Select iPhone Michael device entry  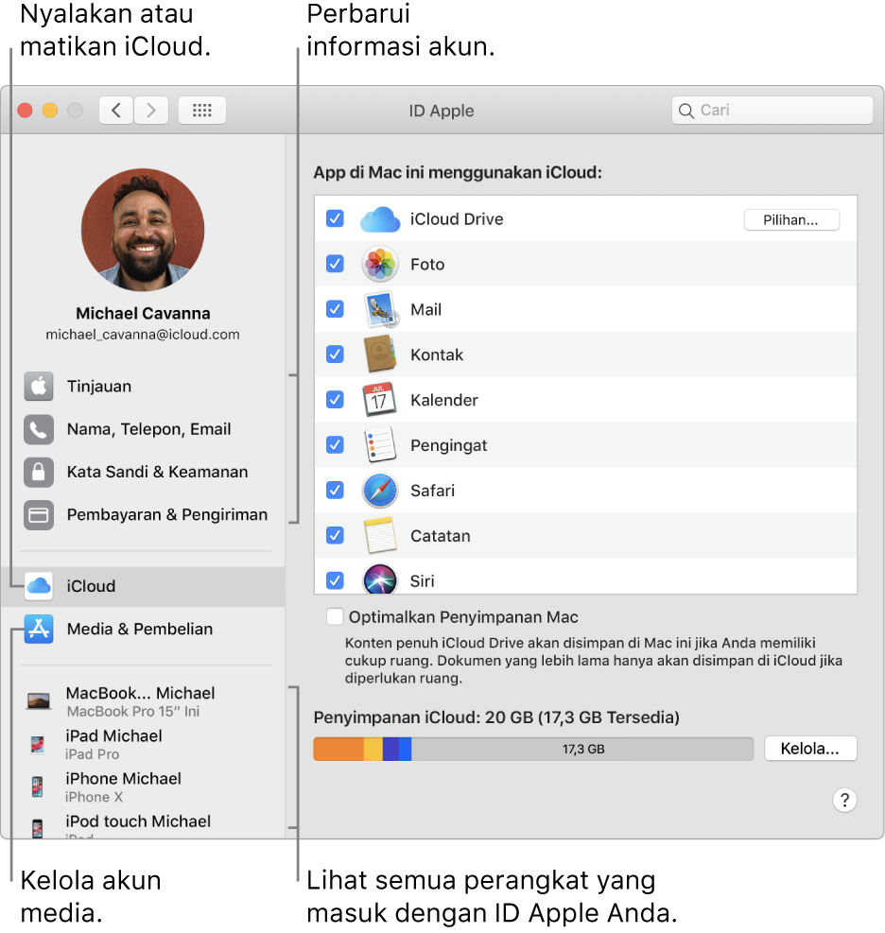click(143, 787)
